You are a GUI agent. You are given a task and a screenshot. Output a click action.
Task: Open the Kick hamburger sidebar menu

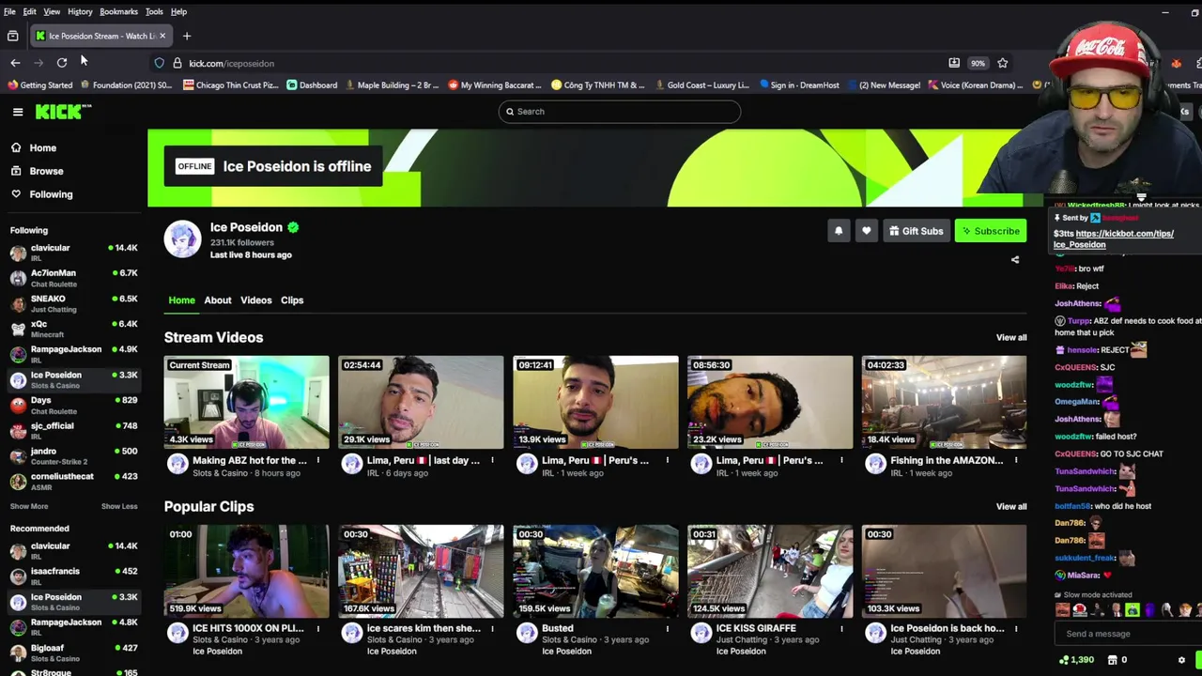pos(18,112)
